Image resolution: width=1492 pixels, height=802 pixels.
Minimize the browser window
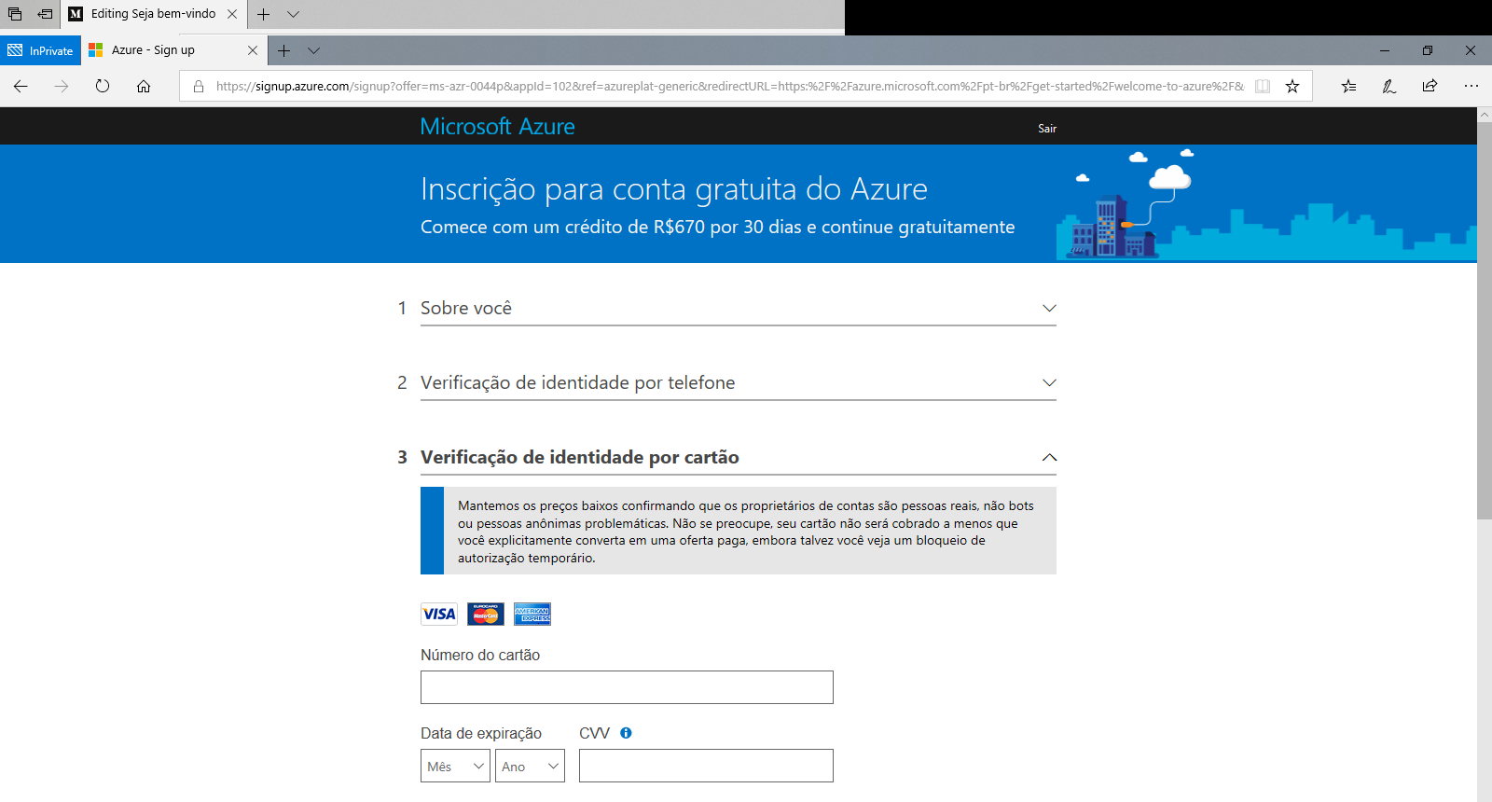1385,50
